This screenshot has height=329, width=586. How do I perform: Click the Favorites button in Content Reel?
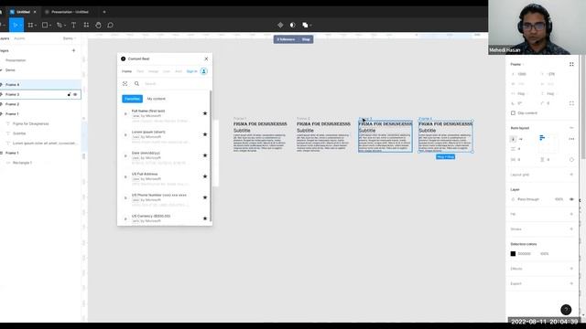pos(132,99)
